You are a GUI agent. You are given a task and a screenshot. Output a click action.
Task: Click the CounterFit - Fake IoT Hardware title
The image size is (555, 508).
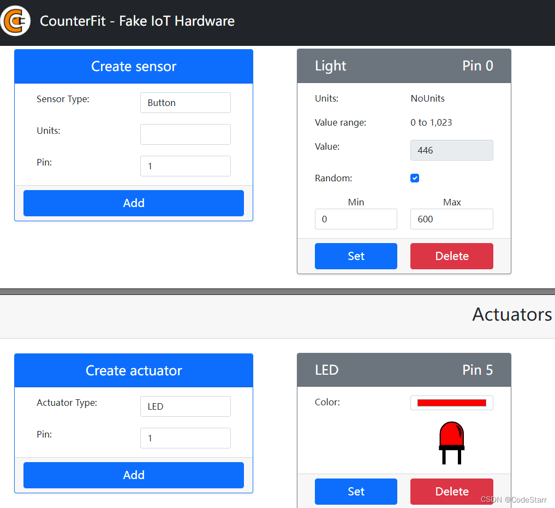tap(138, 21)
